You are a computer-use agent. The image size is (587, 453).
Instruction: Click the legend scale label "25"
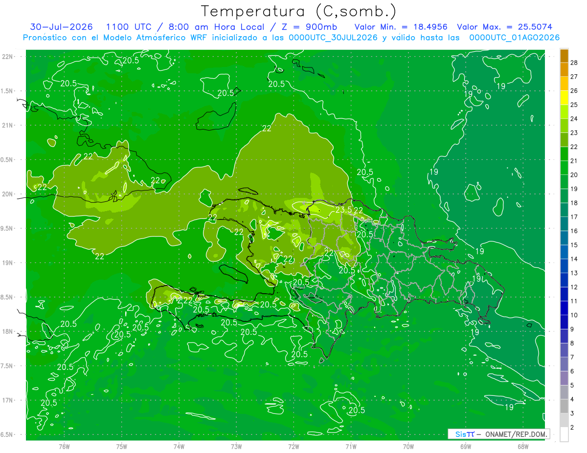pos(574,105)
